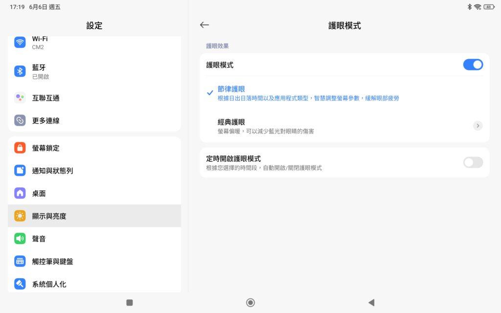The height and width of the screenshot is (313, 501).
Task: Open 更多連線 settings icon
Action: coord(20,120)
